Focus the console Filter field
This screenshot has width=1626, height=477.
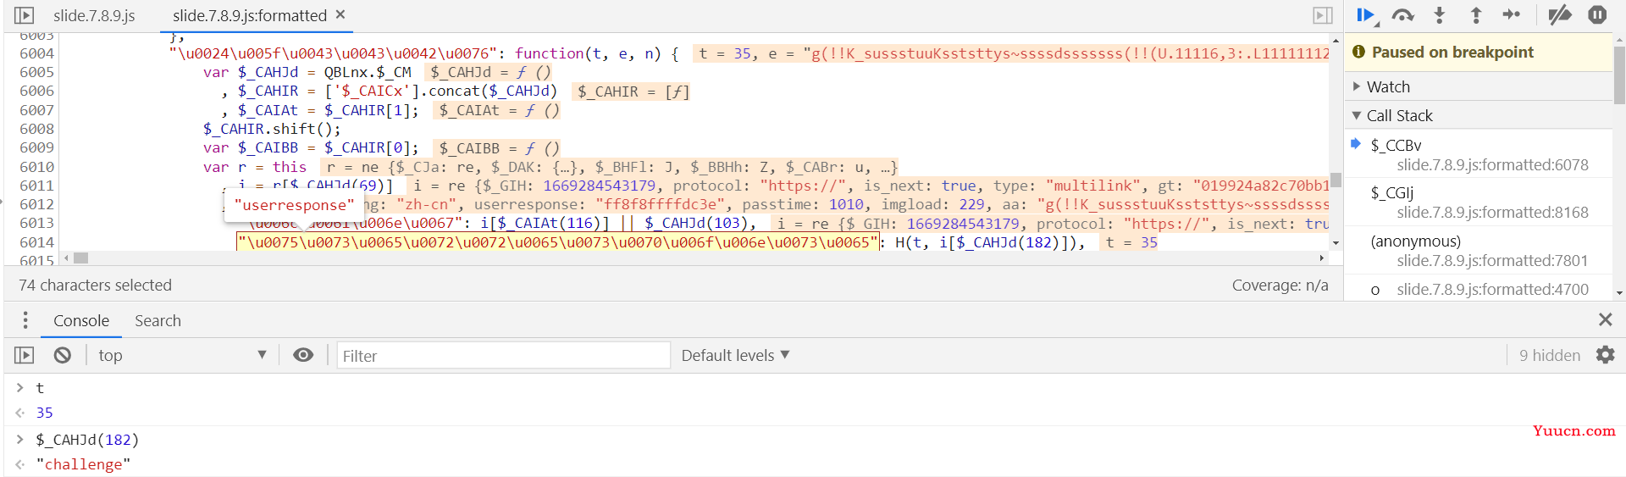click(503, 356)
